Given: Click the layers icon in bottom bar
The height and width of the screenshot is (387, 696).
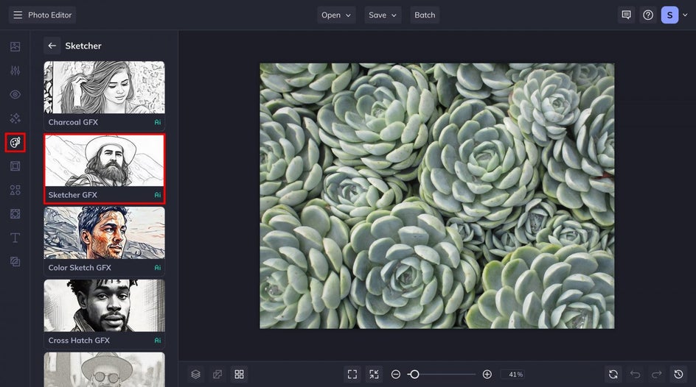Looking at the screenshot, I should pos(195,374).
